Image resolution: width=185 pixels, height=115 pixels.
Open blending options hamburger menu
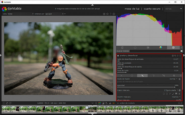[181, 76]
